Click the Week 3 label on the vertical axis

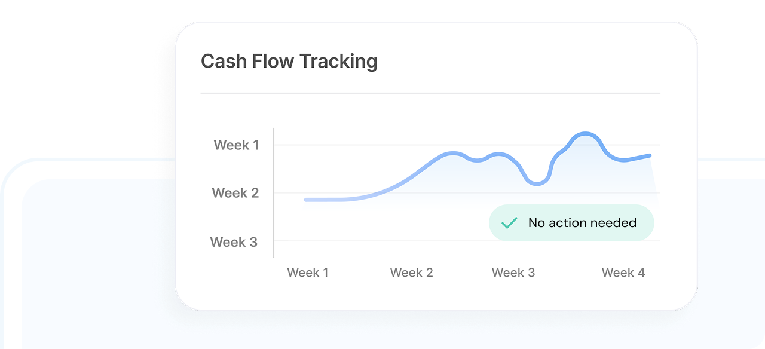tap(234, 242)
